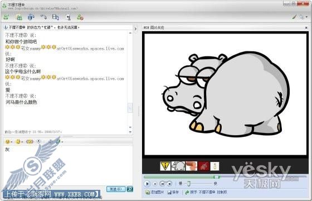Viewport: 312px width, 201px height.
Task: Collapse the side panel using arrow
Action: click(x=135, y=29)
